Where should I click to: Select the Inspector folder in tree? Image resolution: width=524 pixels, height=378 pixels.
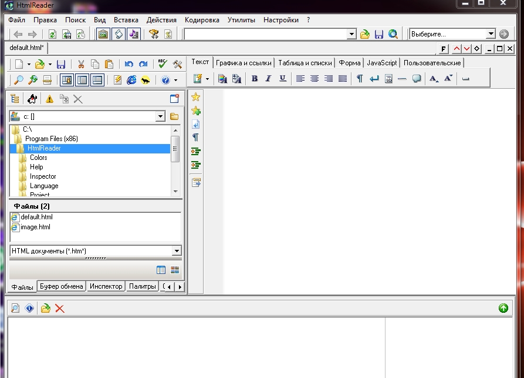point(43,176)
